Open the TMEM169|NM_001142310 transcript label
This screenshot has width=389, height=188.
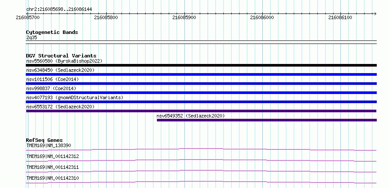tap(52, 178)
